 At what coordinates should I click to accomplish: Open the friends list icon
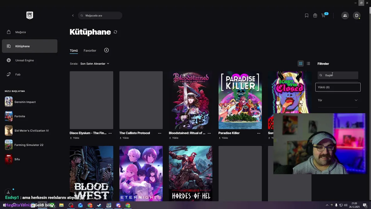pos(345,15)
